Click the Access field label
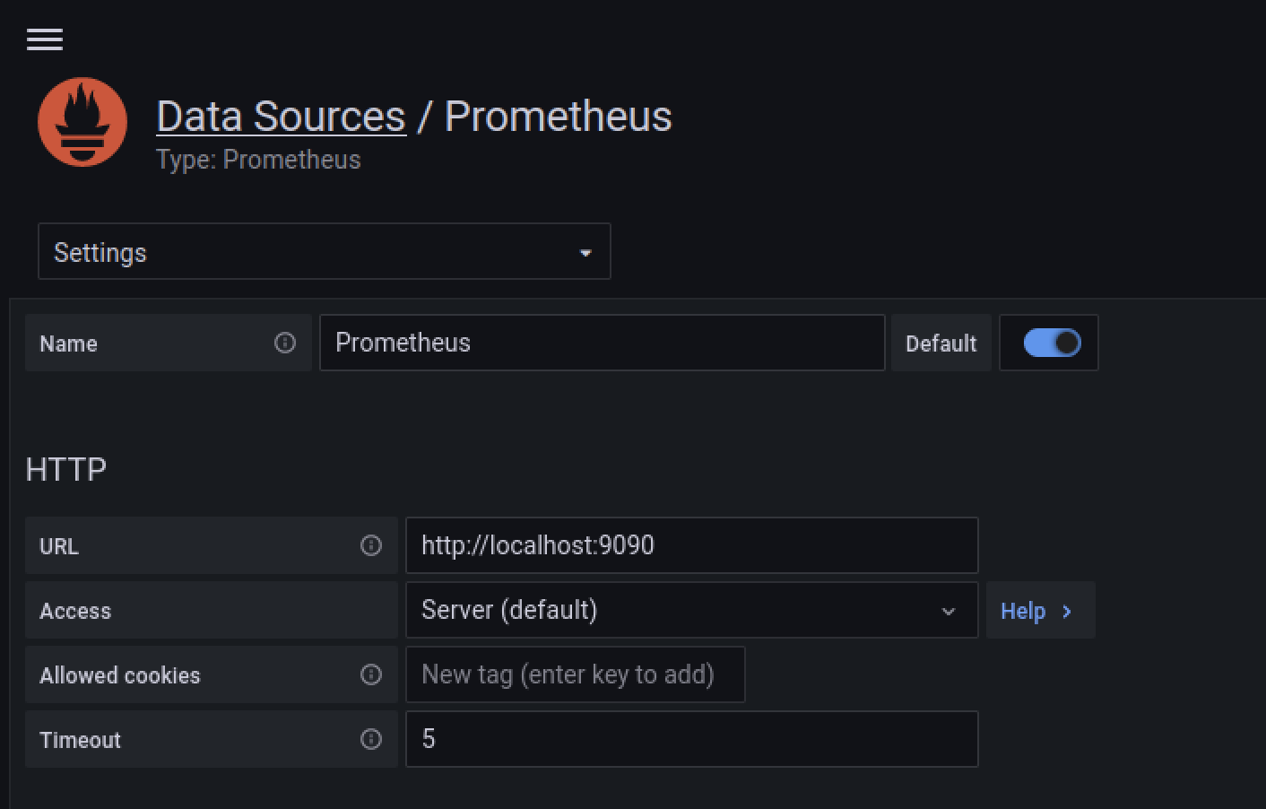1266x809 pixels. click(75, 611)
